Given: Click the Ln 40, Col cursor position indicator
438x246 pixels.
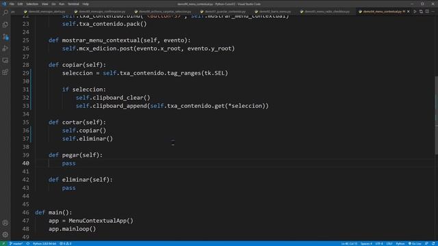Looking at the screenshot, I should [349, 243].
